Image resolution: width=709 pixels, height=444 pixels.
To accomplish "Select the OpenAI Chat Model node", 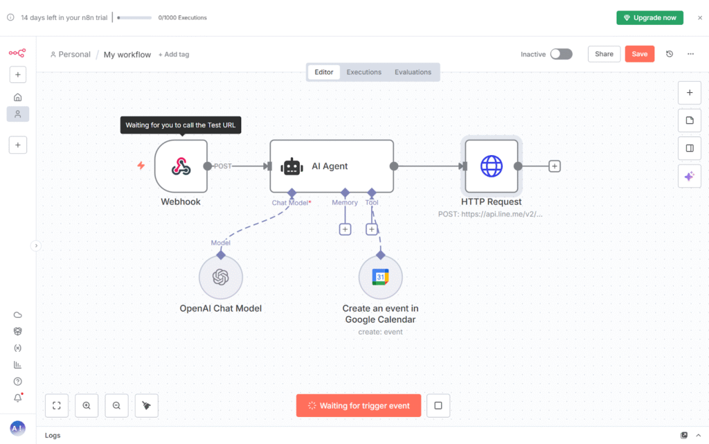I will (221, 278).
